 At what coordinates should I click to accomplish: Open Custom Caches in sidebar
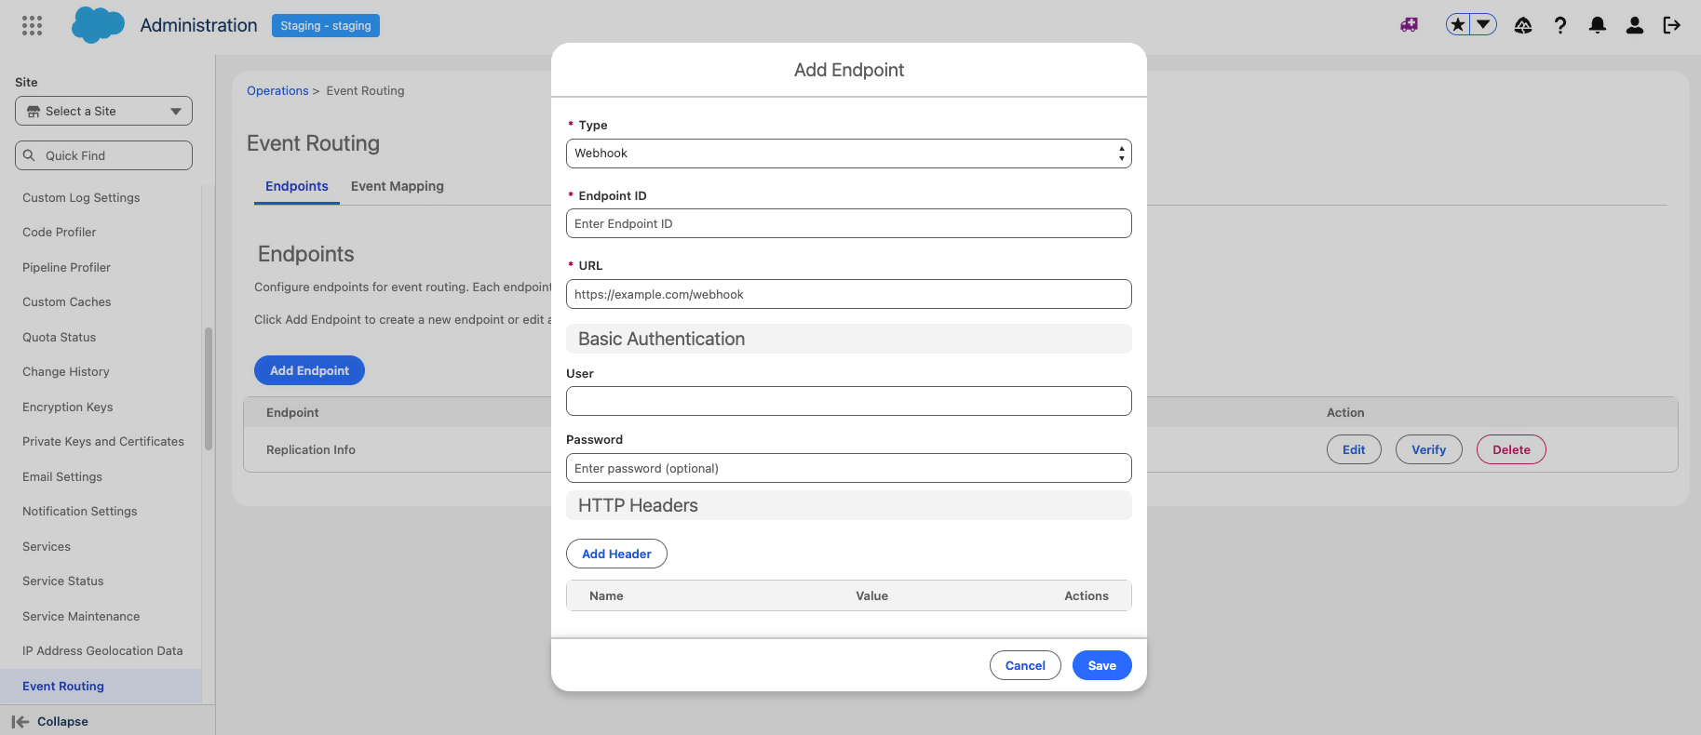(67, 301)
